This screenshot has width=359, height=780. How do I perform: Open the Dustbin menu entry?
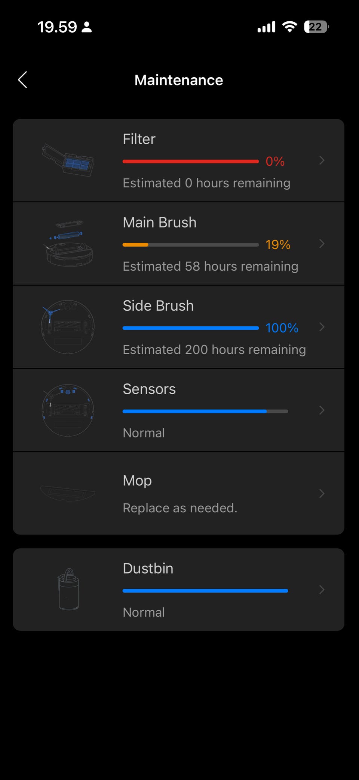click(148, 569)
